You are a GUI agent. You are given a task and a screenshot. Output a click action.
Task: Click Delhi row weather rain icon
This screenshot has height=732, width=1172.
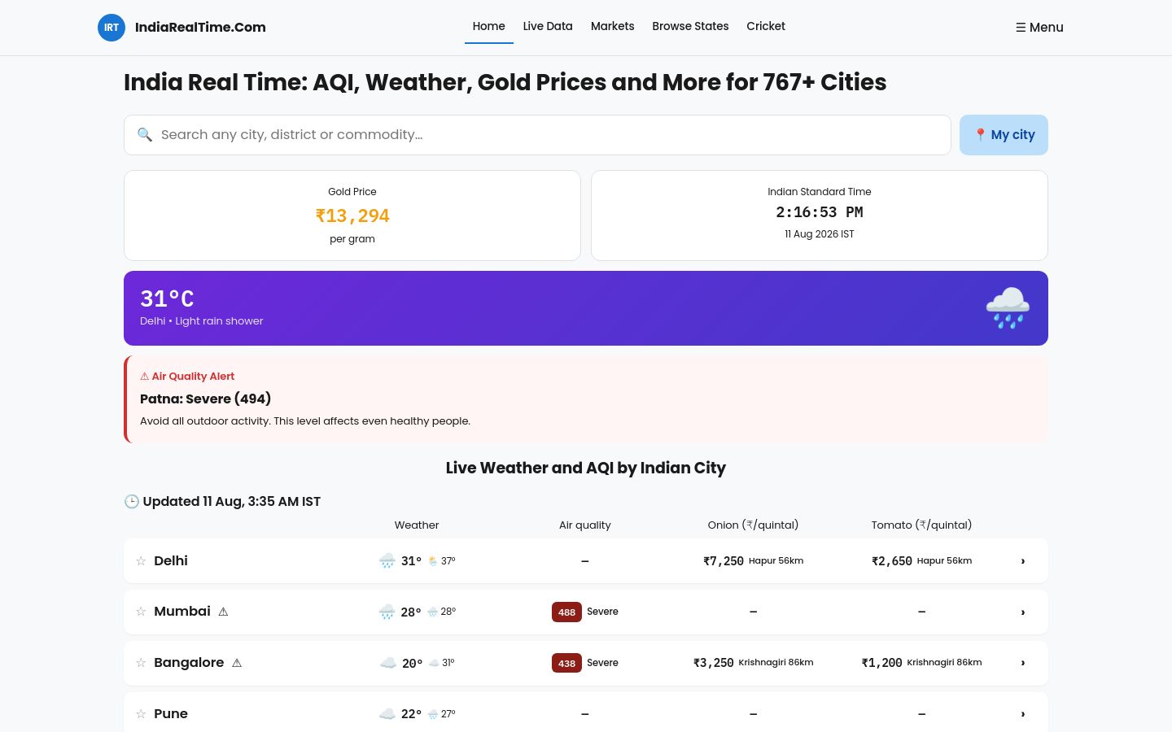387,561
